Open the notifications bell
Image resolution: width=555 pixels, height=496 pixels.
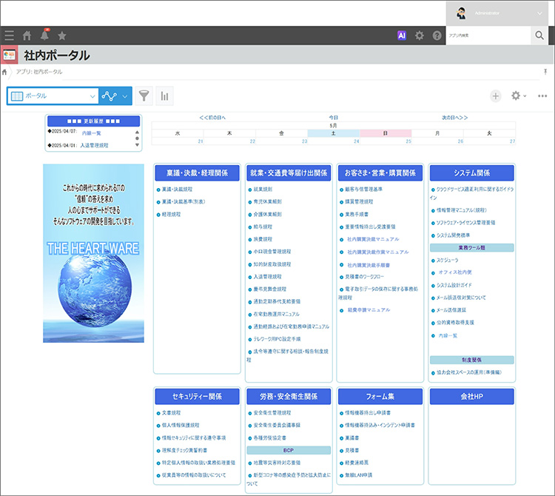44,36
